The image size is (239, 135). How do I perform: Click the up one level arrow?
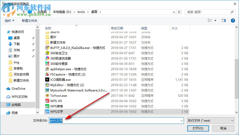pos(24,12)
